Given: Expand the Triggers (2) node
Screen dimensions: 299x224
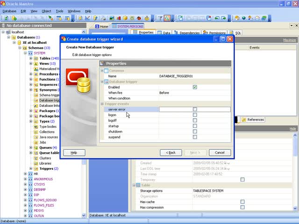Looking at the screenshot, I should coord(31,168).
